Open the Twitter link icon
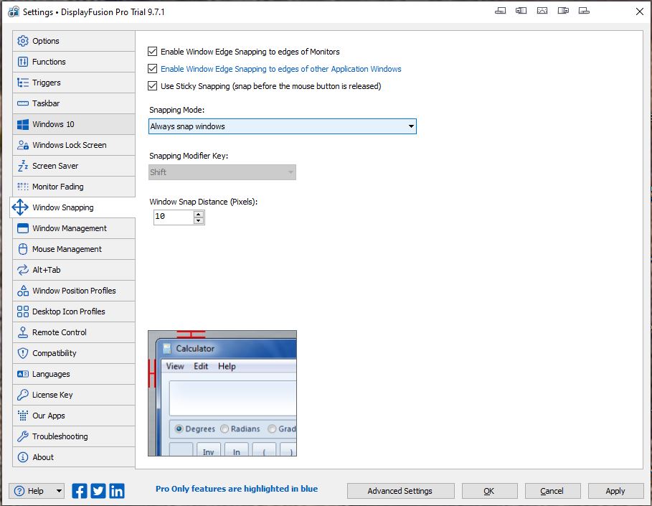Viewport: 652px width, 506px height. point(98,491)
